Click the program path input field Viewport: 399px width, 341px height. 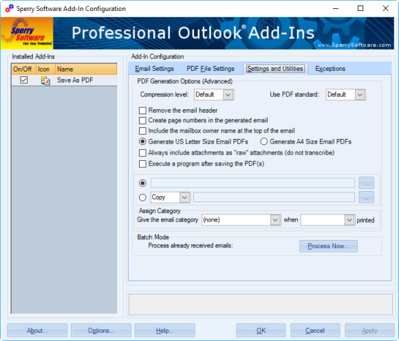coord(252,183)
